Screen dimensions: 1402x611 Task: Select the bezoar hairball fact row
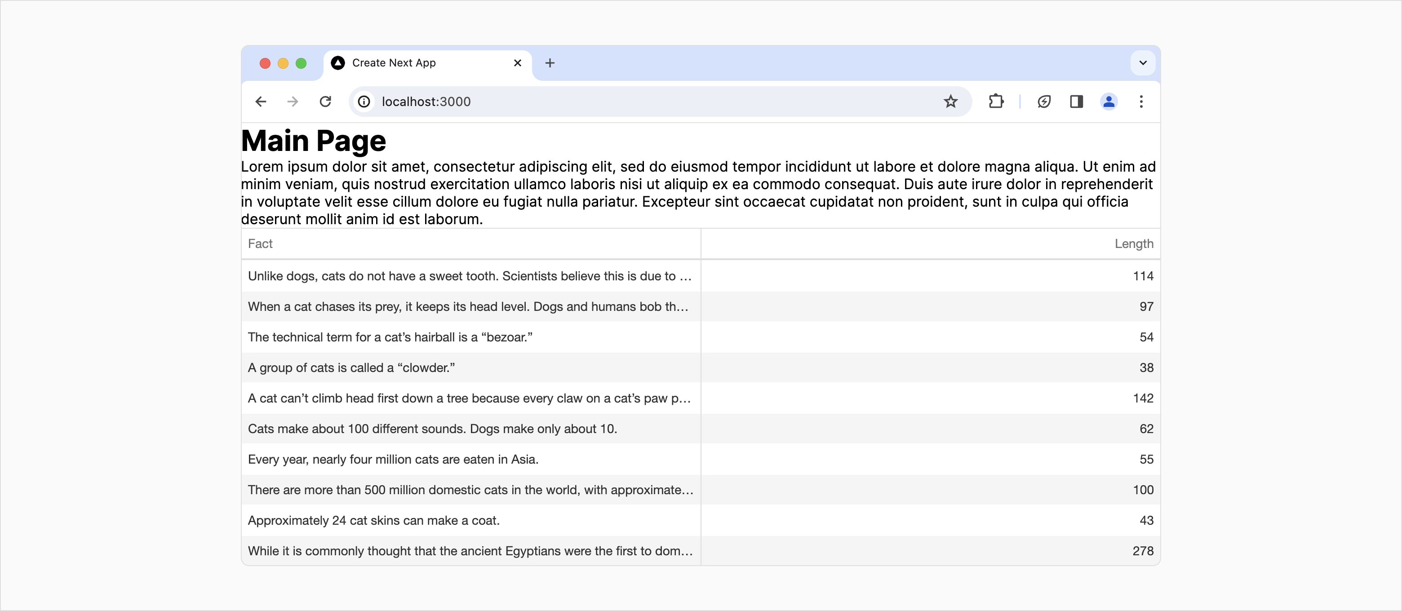tap(390, 337)
